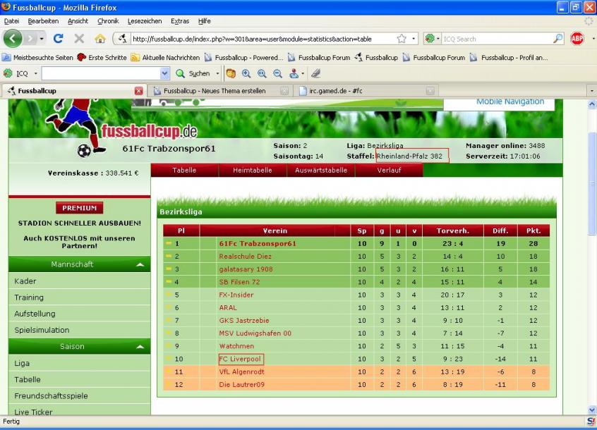The image size is (597, 430).
Task: Click the browser back arrow button
Action: (13, 39)
